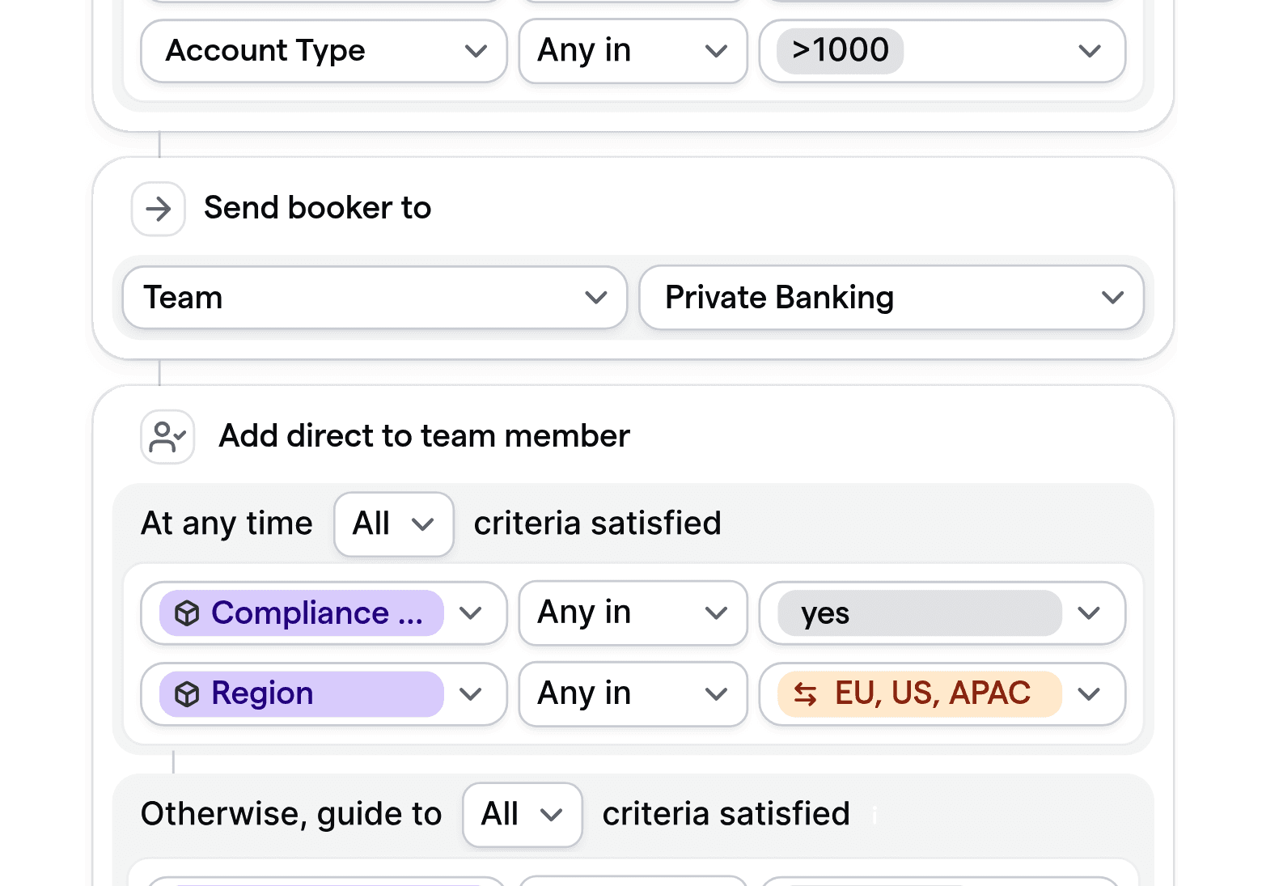Screen dimensions: 1262x886
Task: Open the Account Type field dropdown
Action: pyautogui.click(x=322, y=51)
